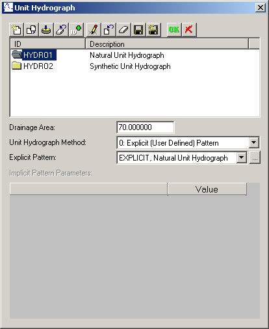This screenshot has height=329, width=269.
Task: Click the New record toolbar icon
Action: pyautogui.click(x=16, y=29)
